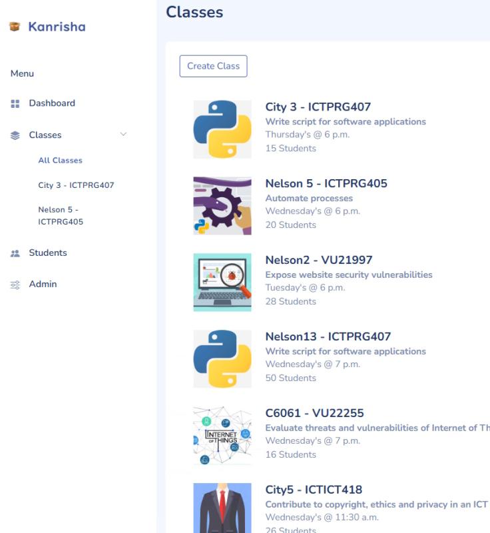Open City5 - ICTICT418 class title
The image size is (490, 533).
tap(314, 489)
